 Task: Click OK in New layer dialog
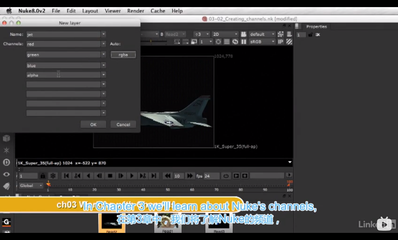tap(93, 124)
